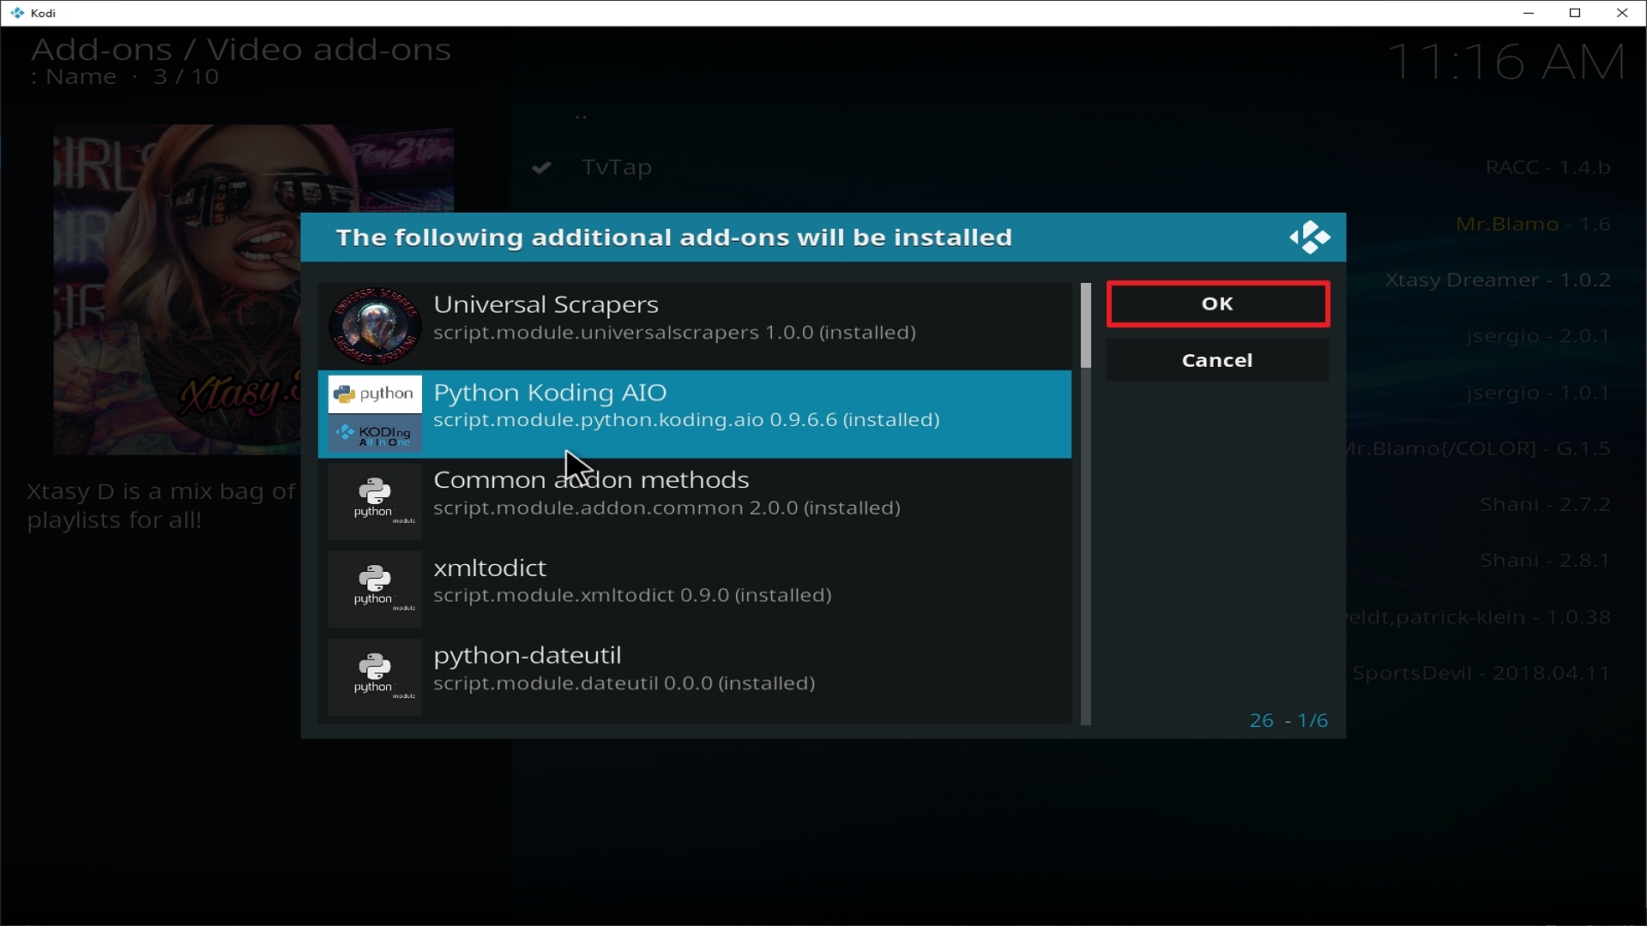1647x926 pixels.
Task: Click the xmltodict python module icon
Action: coord(375,589)
